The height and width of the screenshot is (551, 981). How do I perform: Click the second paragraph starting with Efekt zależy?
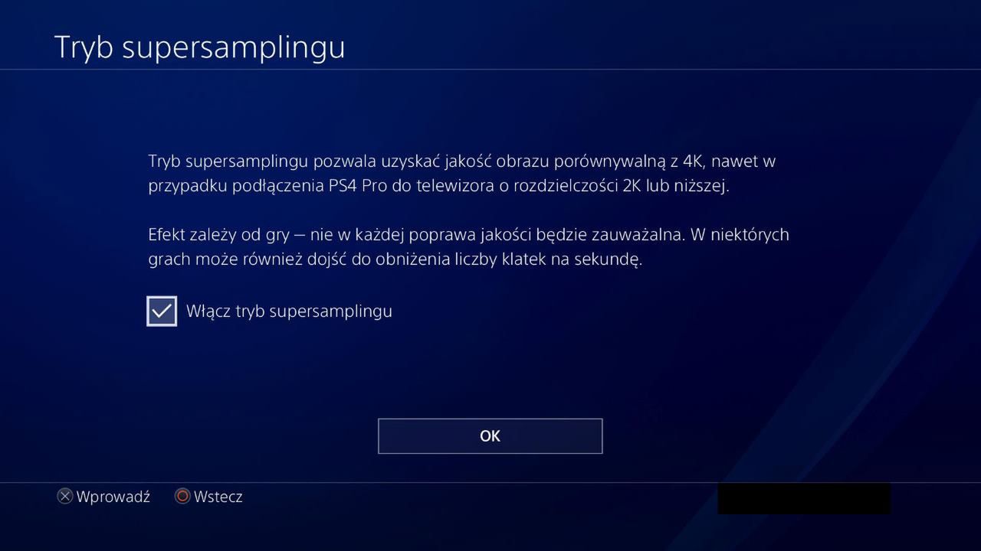point(468,247)
